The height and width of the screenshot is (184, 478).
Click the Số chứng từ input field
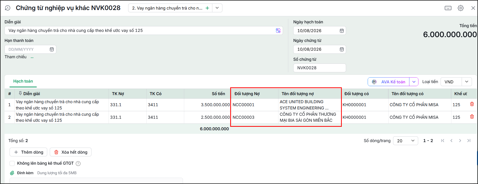coord(319,68)
